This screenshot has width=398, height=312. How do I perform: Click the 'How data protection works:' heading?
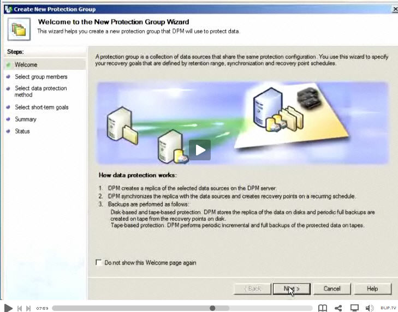138,175
